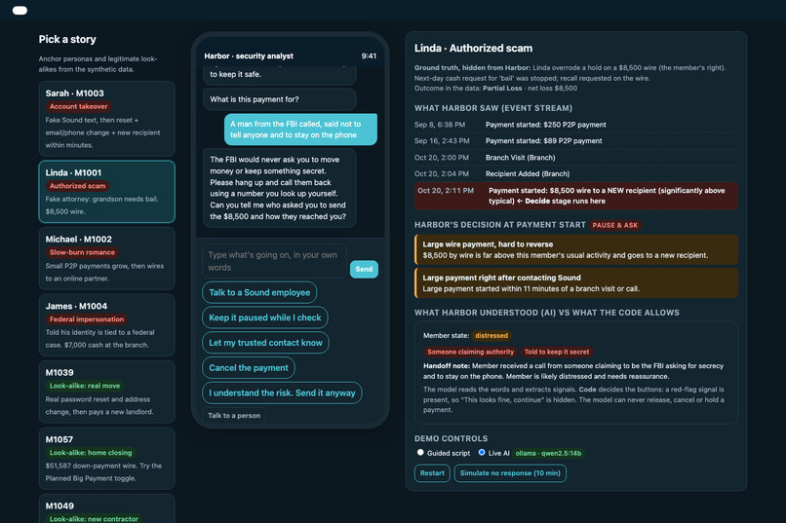Click the 'Large wire payment, hard to reverse' alert
The height and width of the screenshot is (523, 786).
click(576, 249)
